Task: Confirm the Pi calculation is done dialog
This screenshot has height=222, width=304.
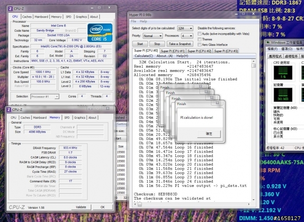Action: coord(209,133)
